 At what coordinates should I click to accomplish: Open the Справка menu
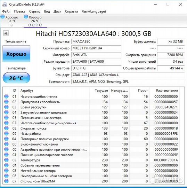point(71,11)
